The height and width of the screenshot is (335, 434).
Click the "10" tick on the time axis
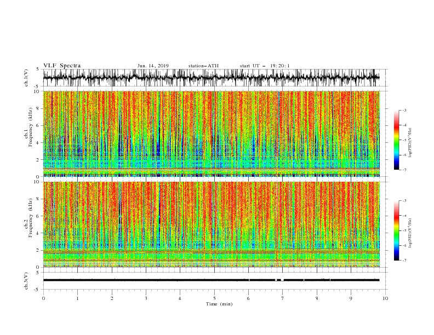(x=385, y=298)
